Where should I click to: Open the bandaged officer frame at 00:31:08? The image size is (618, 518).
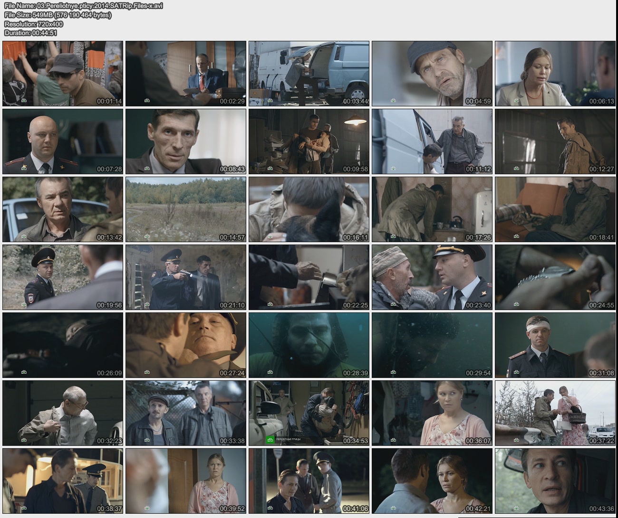[x=555, y=345]
